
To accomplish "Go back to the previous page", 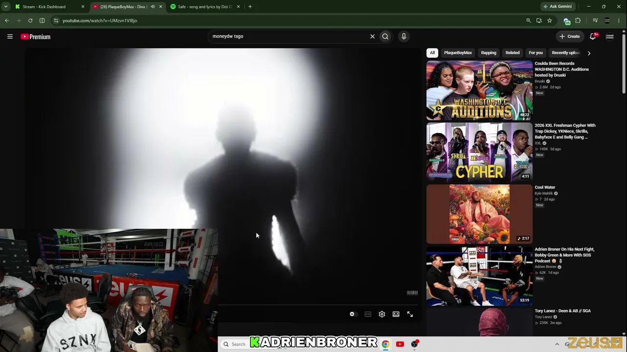I will [x=7, y=21].
